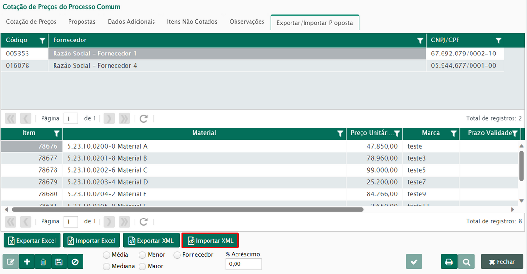This screenshot has width=527, height=274.
Task: Click the green checkmark confirm icon
Action: pyautogui.click(x=414, y=261)
